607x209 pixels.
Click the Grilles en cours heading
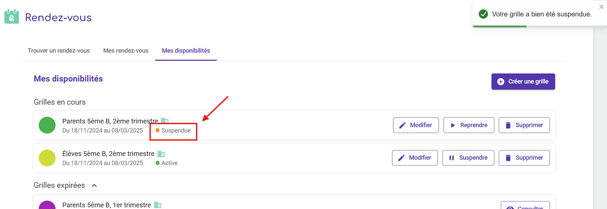coord(60,102)
